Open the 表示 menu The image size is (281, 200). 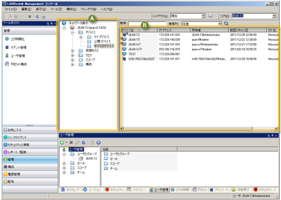(41, 9)
